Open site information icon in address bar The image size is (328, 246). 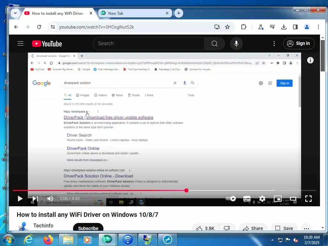tap(53, 27)
